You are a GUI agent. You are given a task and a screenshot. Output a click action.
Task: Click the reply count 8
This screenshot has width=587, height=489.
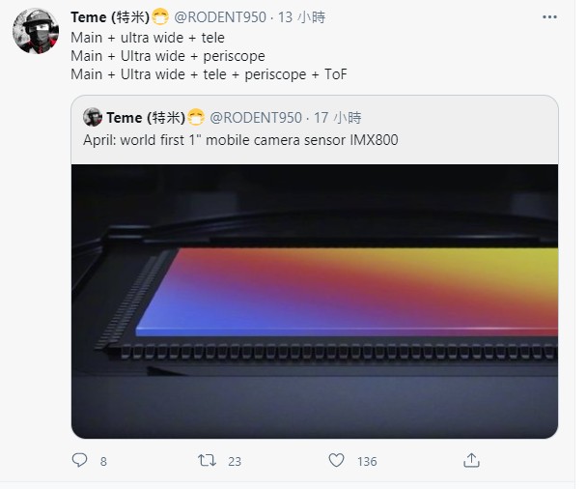coord(103,462)
